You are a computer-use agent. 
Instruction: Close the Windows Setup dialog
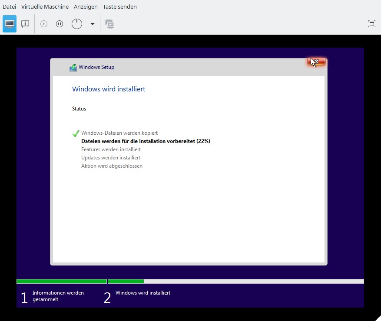pos(316,62)
